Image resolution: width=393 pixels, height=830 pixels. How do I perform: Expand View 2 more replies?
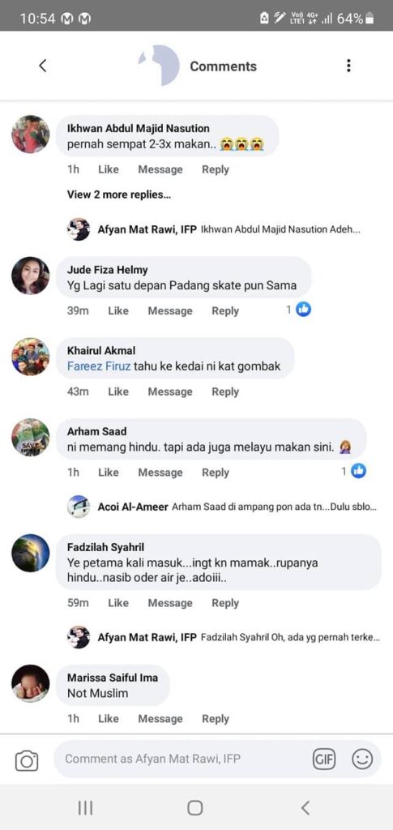pyautogui.click(x=119, y=195)
